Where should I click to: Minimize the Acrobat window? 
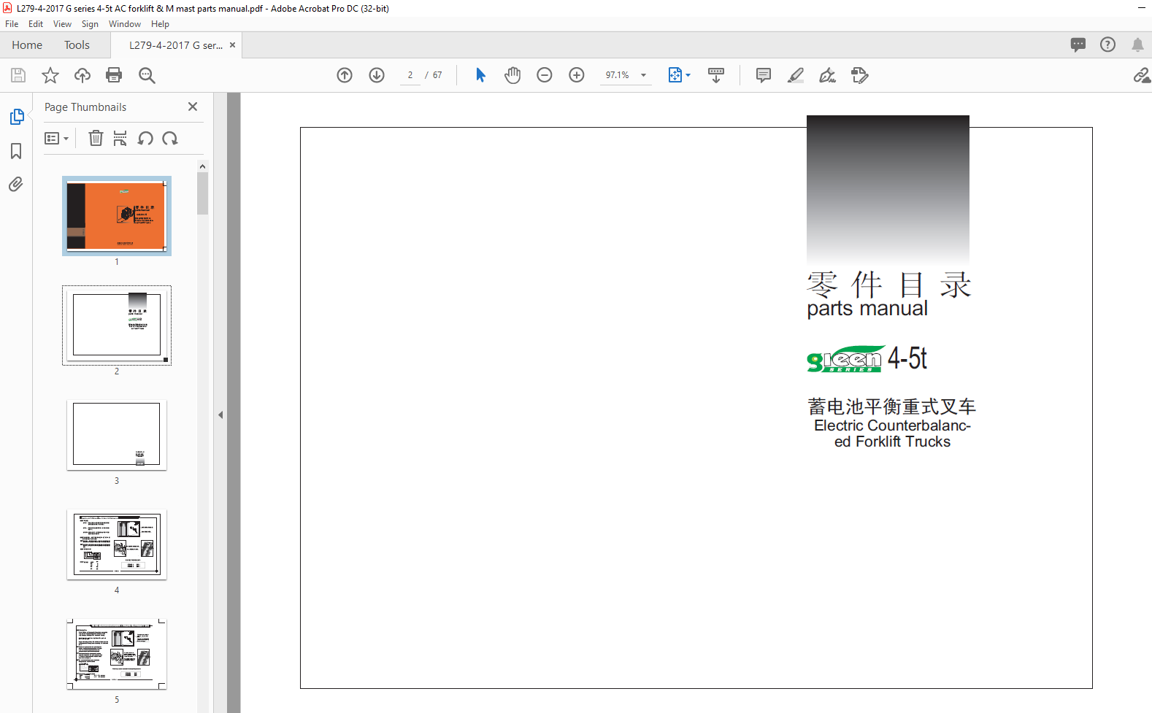pyautogui.click(x=1141, y=8)
